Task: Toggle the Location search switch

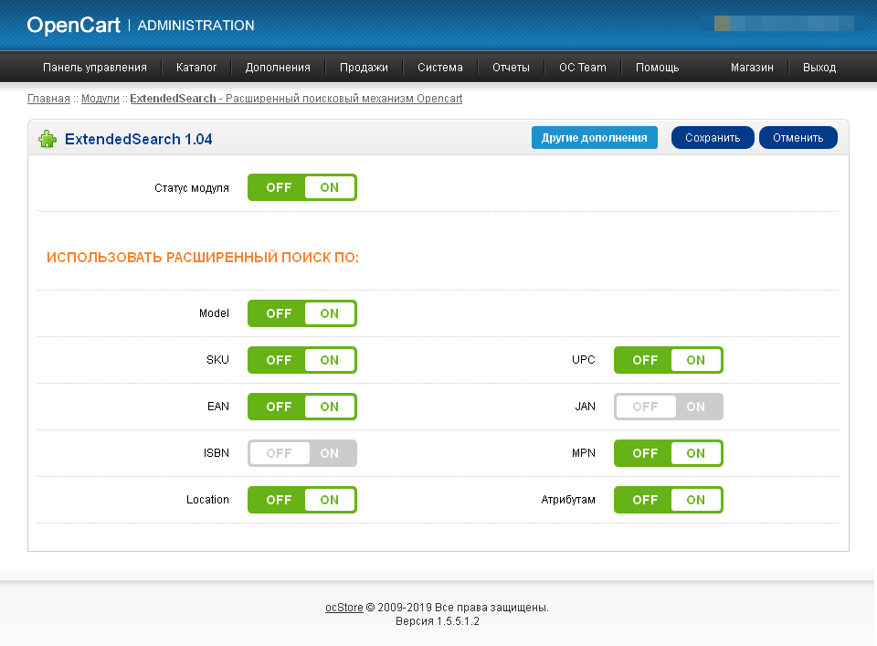Action: click(302, 500)
